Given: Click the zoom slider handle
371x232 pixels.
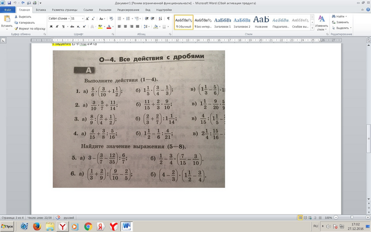Looking at the screenshot, I should [352, 217].
